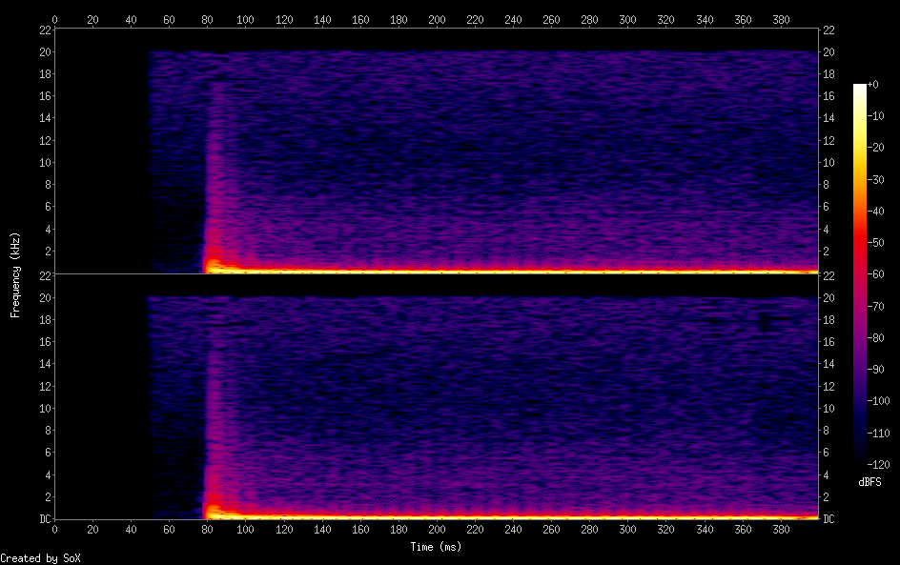The height and width of the screenshot is (565, 900).
Task: Click "20" on upper channel's left frequency axis
Action: (46, 52)
